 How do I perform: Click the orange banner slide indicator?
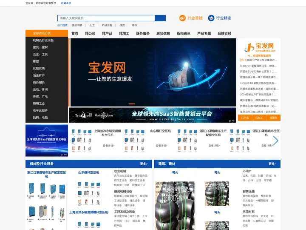(132, 104)
